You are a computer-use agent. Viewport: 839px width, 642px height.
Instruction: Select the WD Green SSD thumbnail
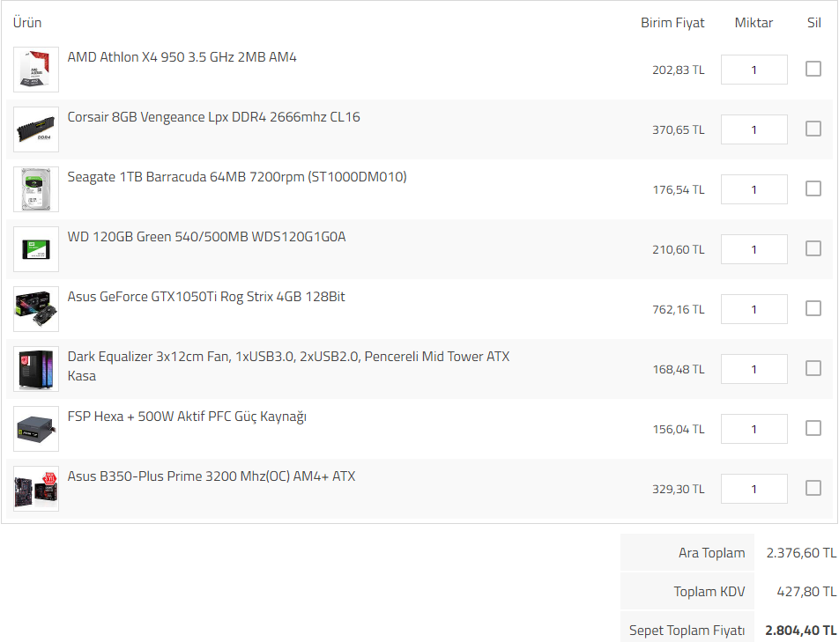(x=36, y=249)
